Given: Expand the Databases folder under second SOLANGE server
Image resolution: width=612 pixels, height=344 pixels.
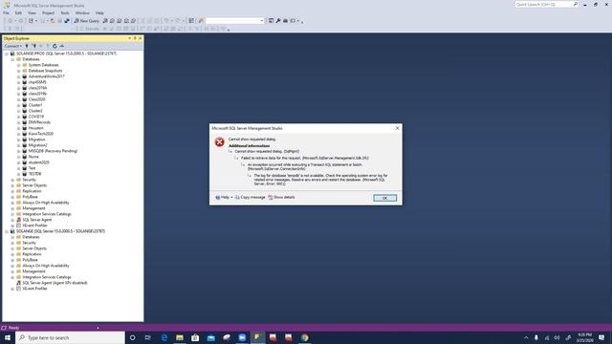Looking at the screenshot, I should click(12, 237).
